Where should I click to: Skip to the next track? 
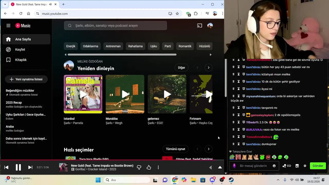(x=30, y=168)
